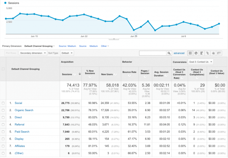This screenshot has width=228, height=158.
Task: Click help icon beside Conversion Rate header
Action: [182, 78]
